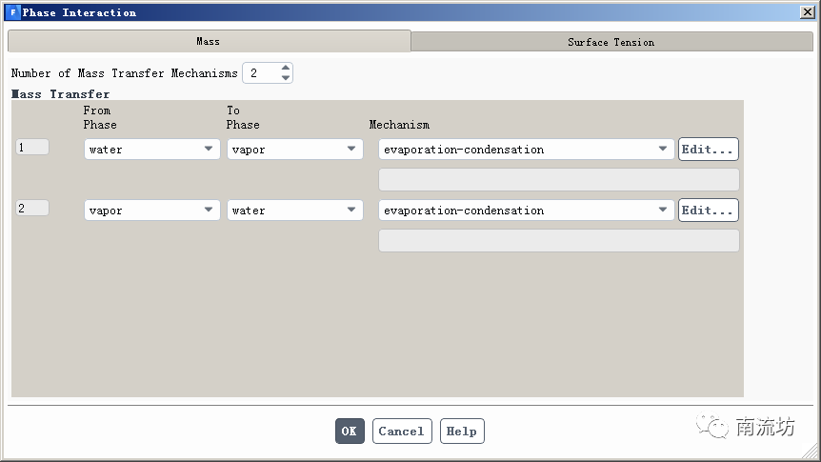Image resolution: width=821 pixels, height=462 pixels.
Task: Open From Phase dropdown for mechanism 2
Action: (152, 211)
